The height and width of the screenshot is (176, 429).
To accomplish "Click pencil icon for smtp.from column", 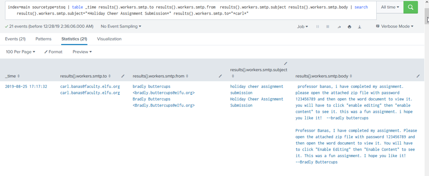I will (x=220, y=76).
